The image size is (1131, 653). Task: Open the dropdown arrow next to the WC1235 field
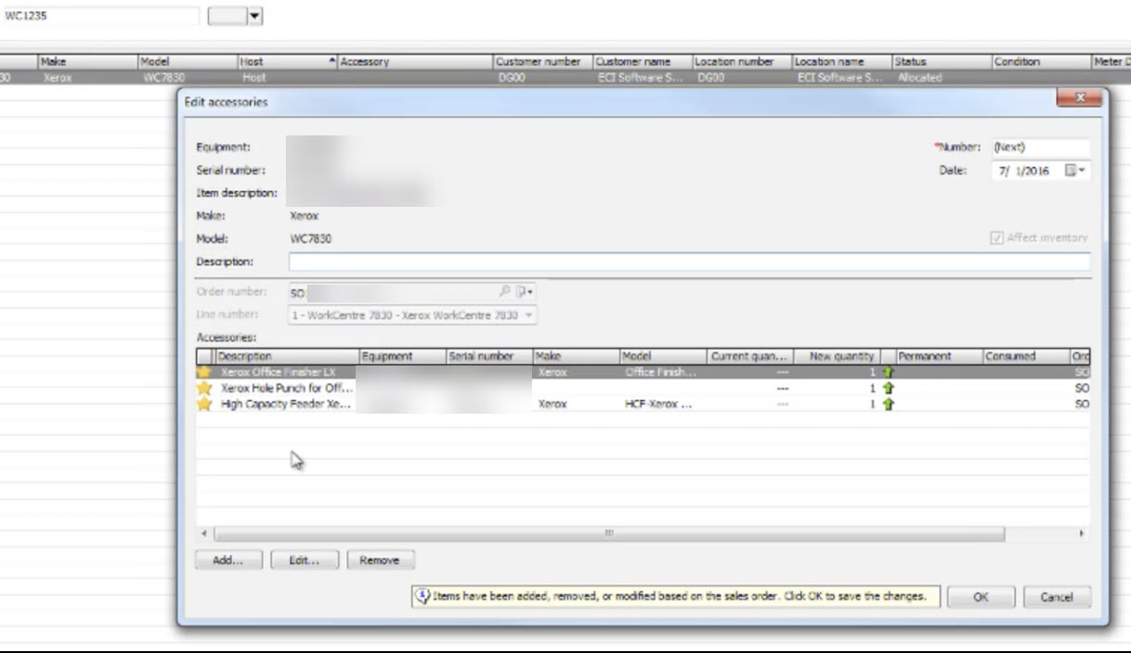tap(254, 16)
